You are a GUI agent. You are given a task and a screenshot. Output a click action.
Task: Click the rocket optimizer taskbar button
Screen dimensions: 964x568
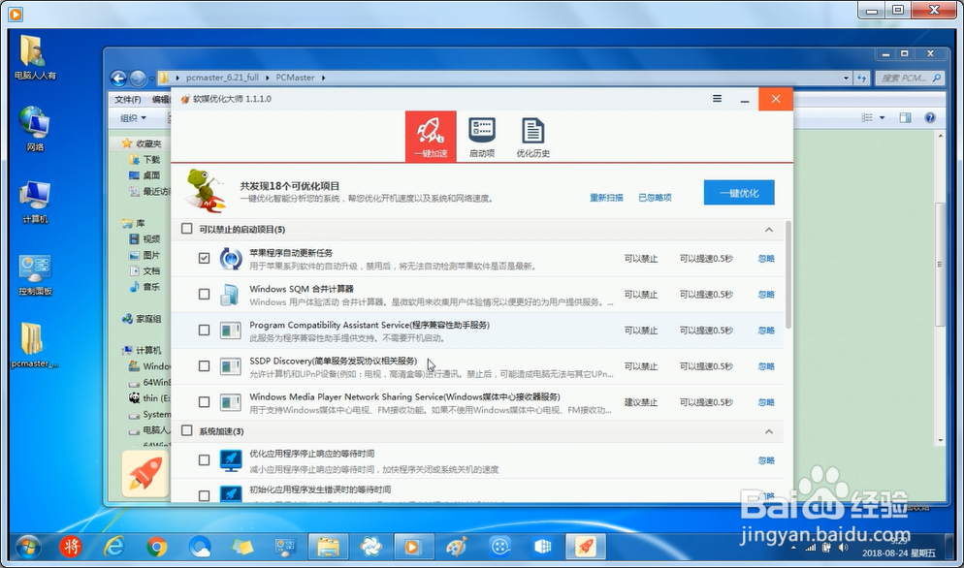(586, 547)
